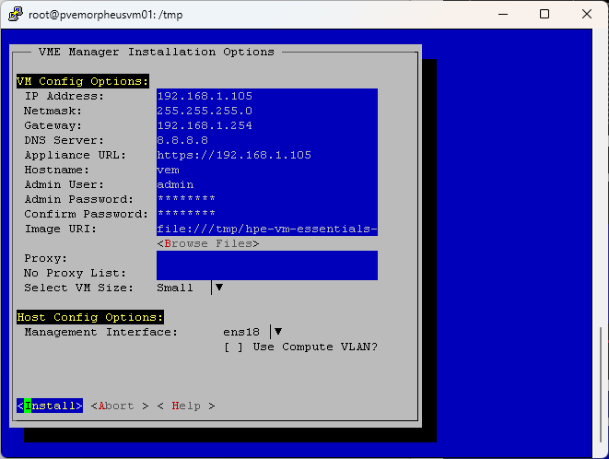Image resolution: width=609 pixels, height=459 pixels.
Task: Open the Help button
Action: click(x=185, y=406)
